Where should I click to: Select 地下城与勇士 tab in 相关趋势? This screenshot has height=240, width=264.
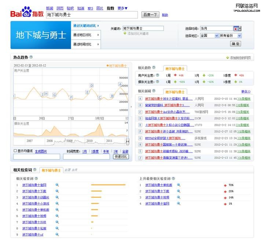point(175,68)
